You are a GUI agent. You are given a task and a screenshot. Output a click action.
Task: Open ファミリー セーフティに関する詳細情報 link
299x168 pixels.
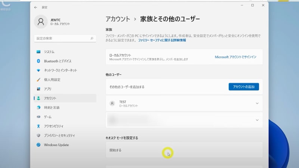pyautogui.click(x=162, y=40)
